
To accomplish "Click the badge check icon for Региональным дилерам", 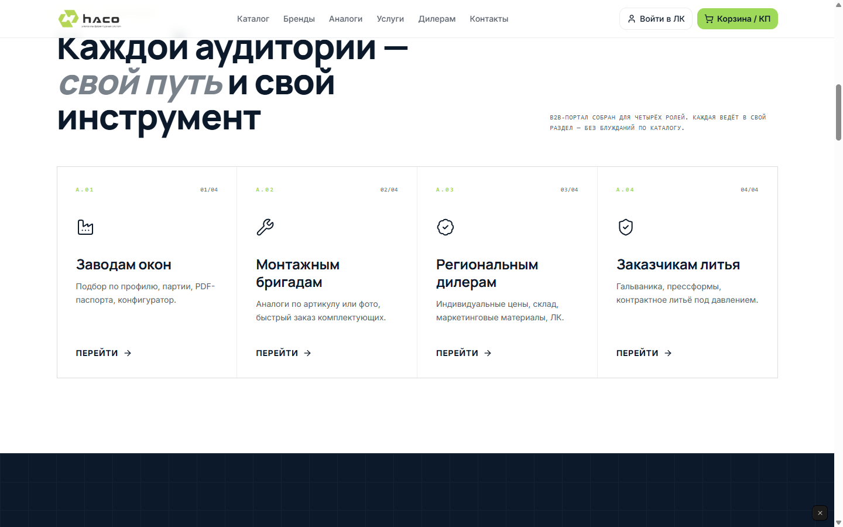I will point(446,227).
